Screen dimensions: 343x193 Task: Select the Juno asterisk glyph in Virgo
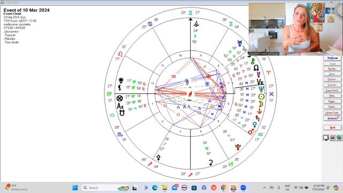click(121, 80)
